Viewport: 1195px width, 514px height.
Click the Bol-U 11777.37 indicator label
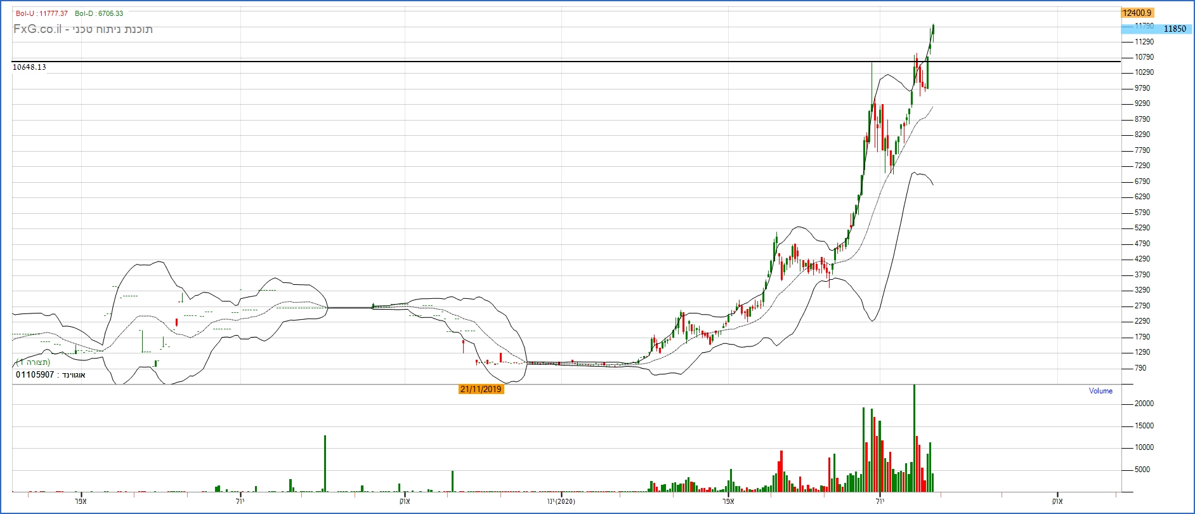coord(42,13)
